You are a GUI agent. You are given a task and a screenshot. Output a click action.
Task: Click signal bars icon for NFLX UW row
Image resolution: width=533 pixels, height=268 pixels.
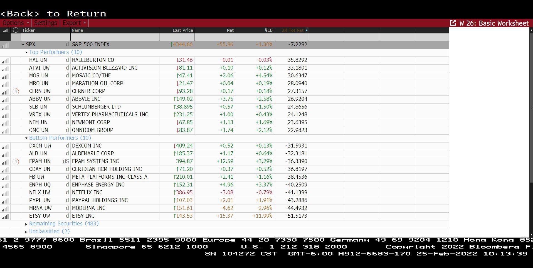(5, 193)
